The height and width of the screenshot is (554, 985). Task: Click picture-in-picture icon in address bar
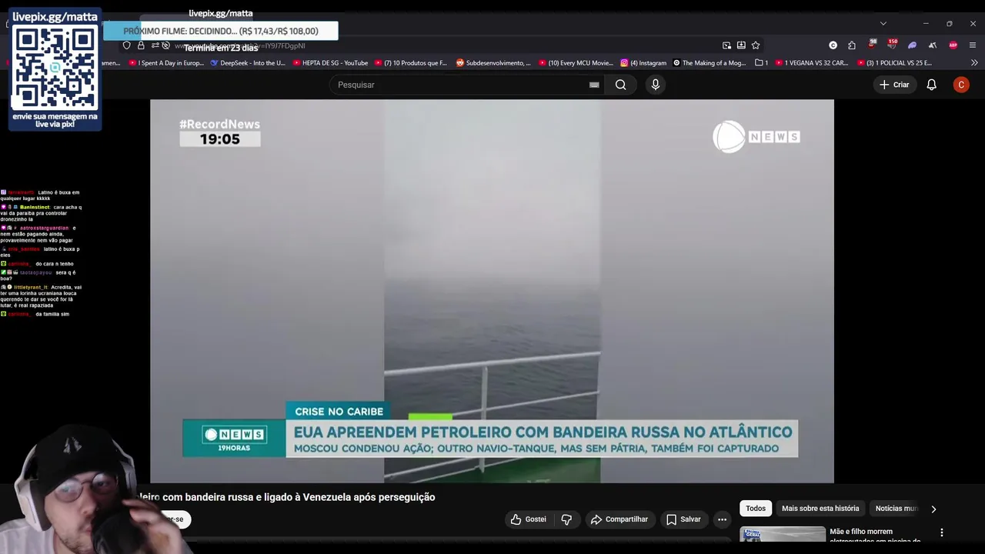coord(726,45)
